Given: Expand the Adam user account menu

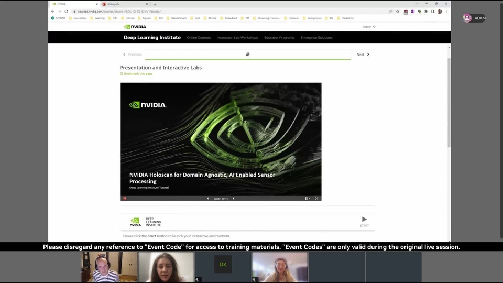Looking at the screenshot, I should [369, 27].
